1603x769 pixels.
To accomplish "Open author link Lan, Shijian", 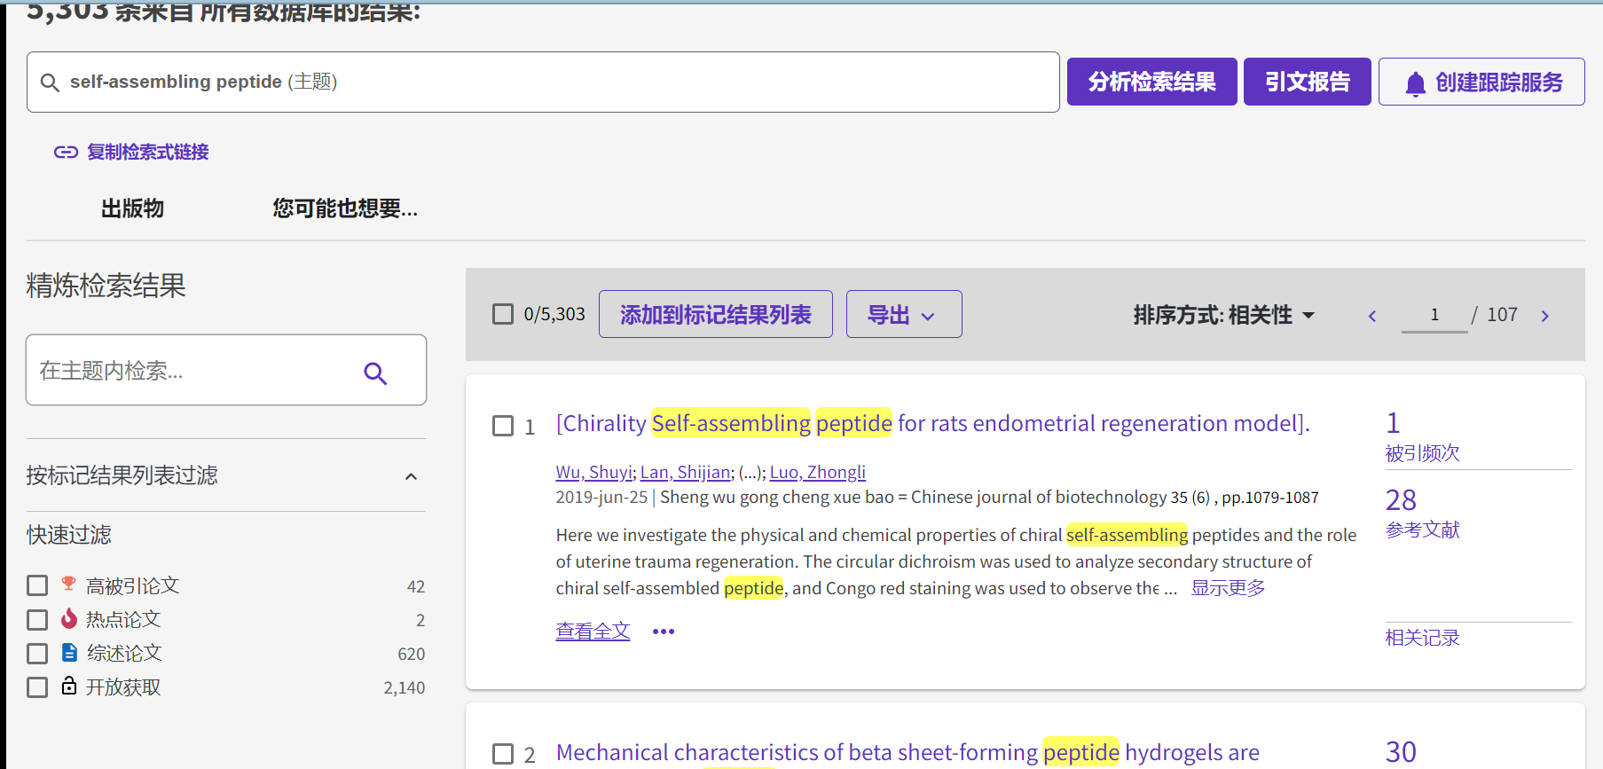I will (685, 472).
